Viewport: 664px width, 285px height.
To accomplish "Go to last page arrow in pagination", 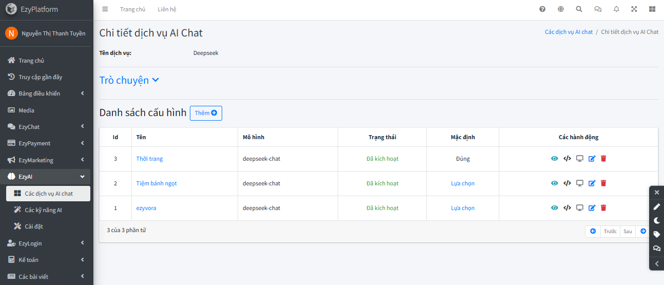I will tap(643, 232).
